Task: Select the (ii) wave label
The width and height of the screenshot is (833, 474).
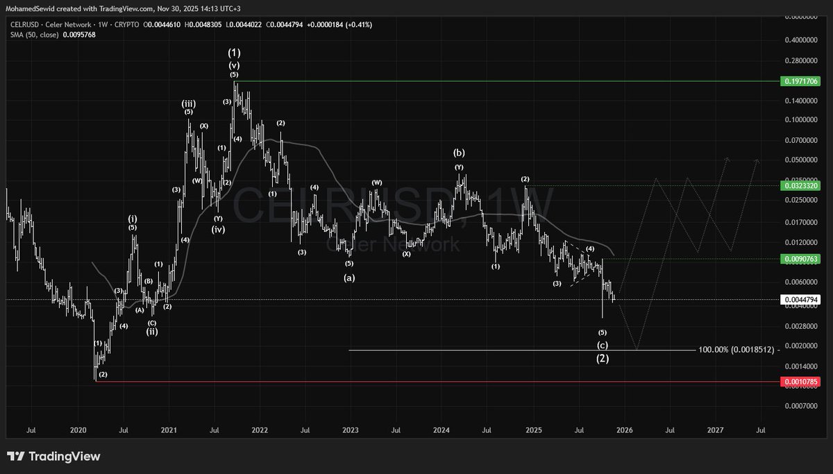Action: pos(152,331)
